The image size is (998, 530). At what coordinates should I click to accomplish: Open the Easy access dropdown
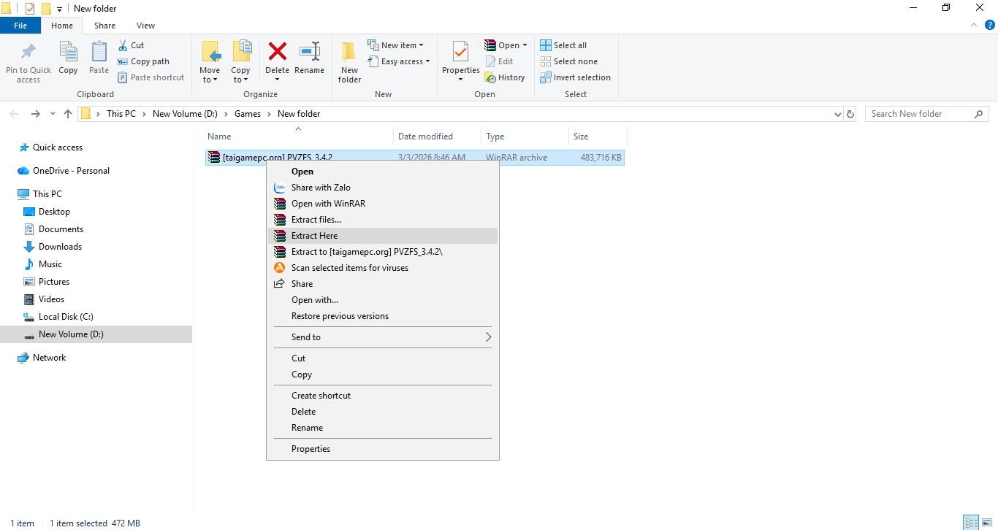click(x=400, y=61)
